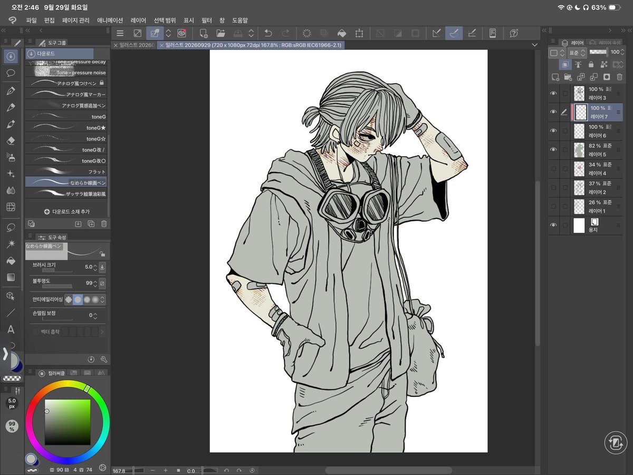
Task: Pick the Text tool (A icon)
Action: 11,329
